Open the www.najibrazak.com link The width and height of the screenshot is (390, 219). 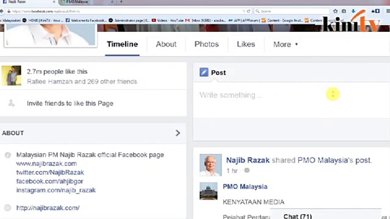tap(46, 164)
